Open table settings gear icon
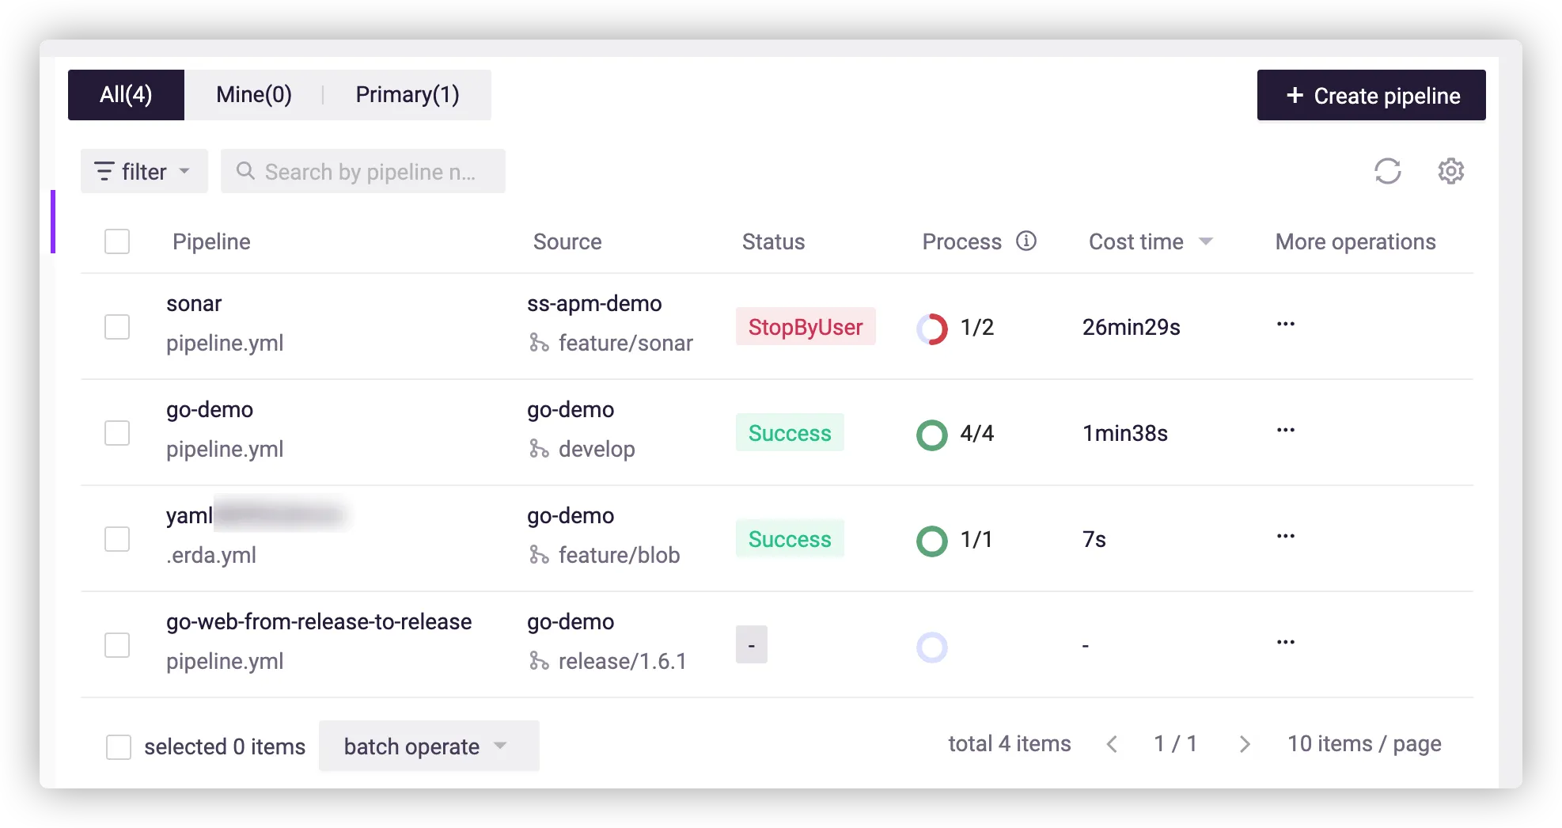The height and width of the screenshot is (828, 1562). [1450, 171]
